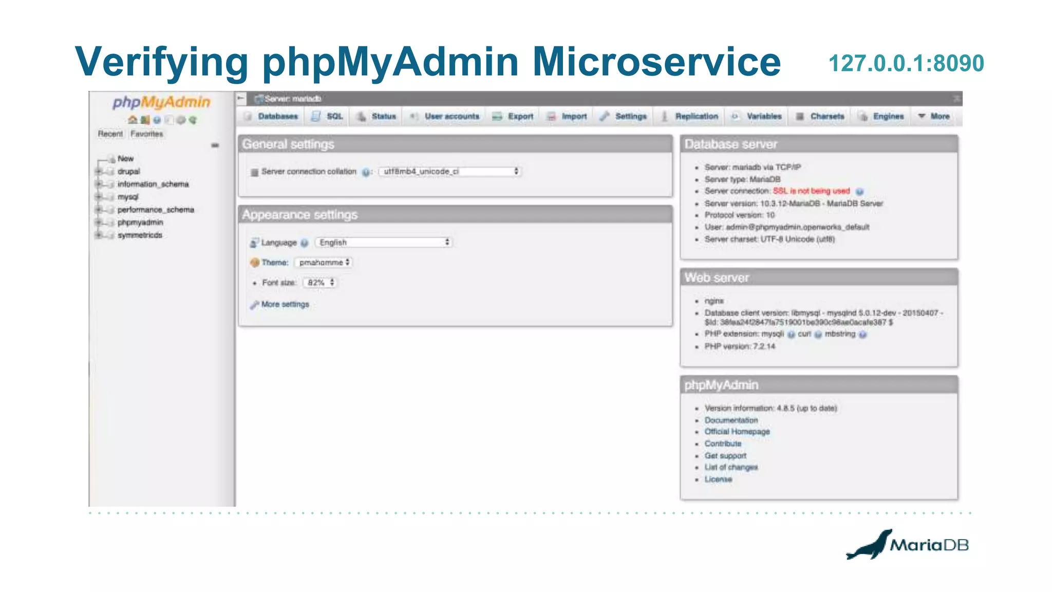Click help icon after curl extension

pos(818,335)
